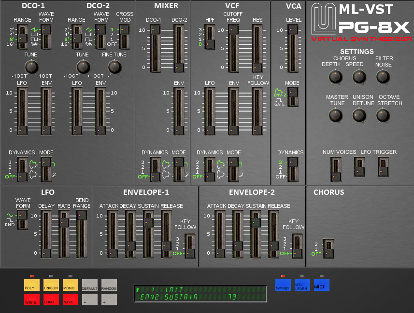Click the VCF Cutoff Freq slider

pos(233,48)
